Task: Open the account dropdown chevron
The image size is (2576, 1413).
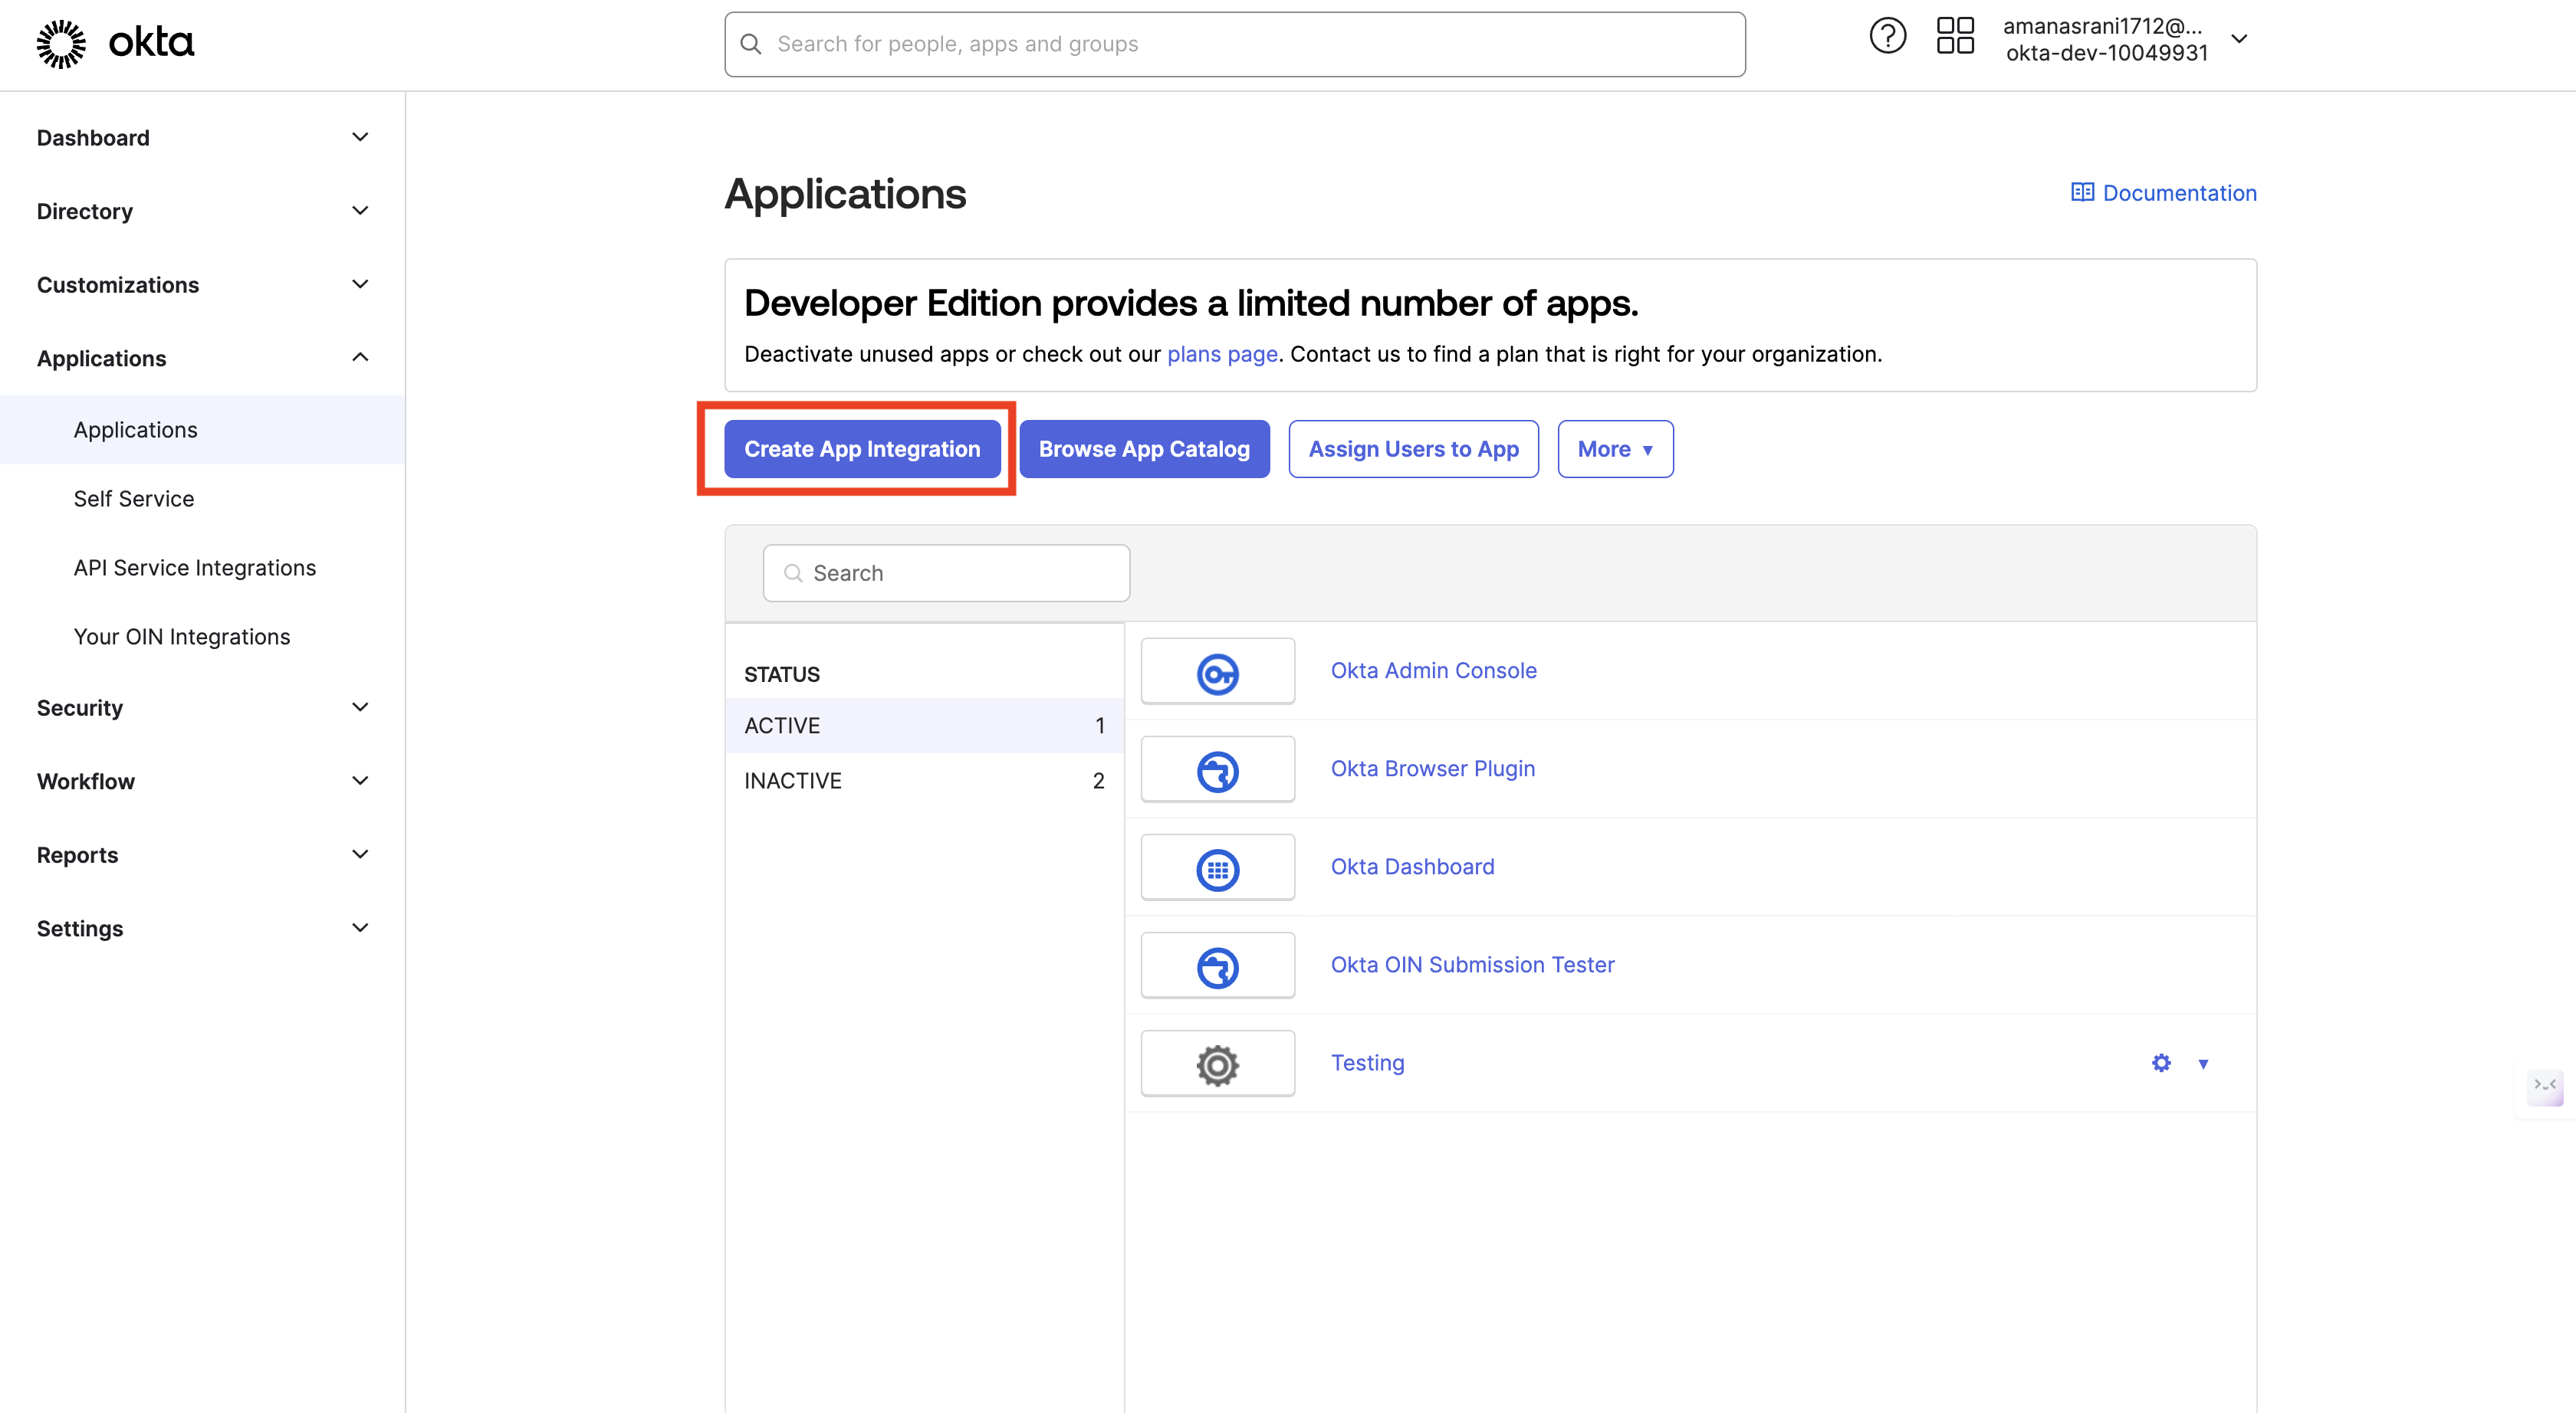Action: tap(2239, 39)
